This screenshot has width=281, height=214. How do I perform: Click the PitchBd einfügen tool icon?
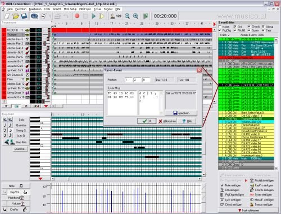(x=252, y=181)
